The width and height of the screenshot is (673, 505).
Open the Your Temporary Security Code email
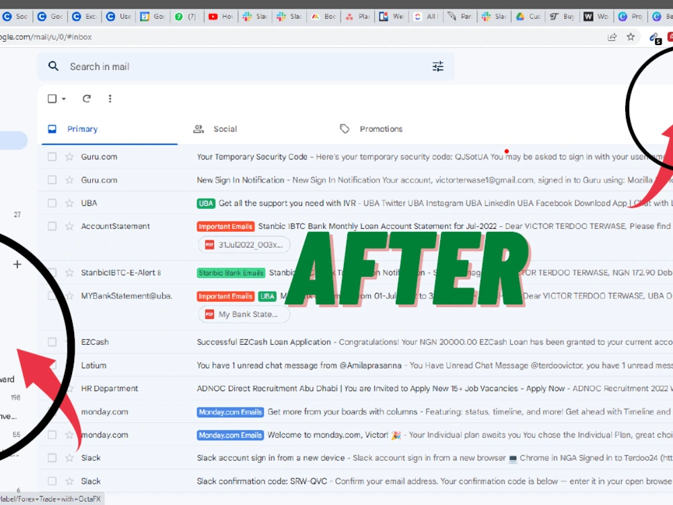[x=356, y=157]
